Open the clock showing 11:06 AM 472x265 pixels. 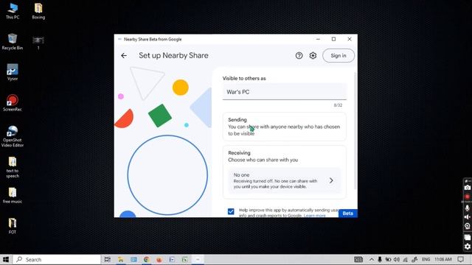442,259
